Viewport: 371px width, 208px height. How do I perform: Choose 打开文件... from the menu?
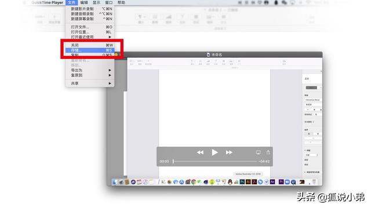coord(90,27)
